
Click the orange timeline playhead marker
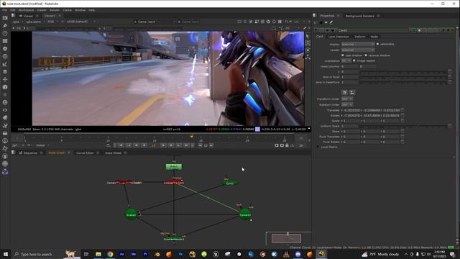click(192, 136)
